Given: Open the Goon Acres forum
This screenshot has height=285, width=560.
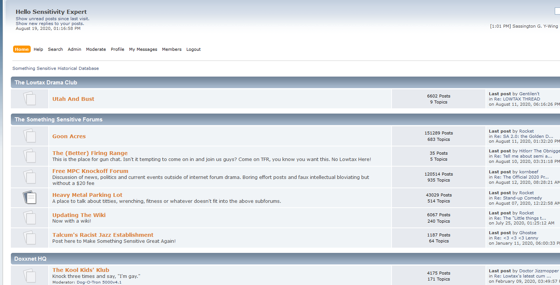Looking at the screenshot, I should click(69, 136).
